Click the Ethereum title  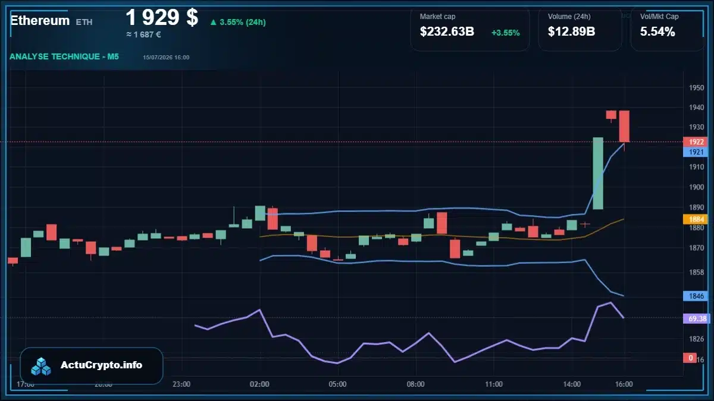coord(40,20)
